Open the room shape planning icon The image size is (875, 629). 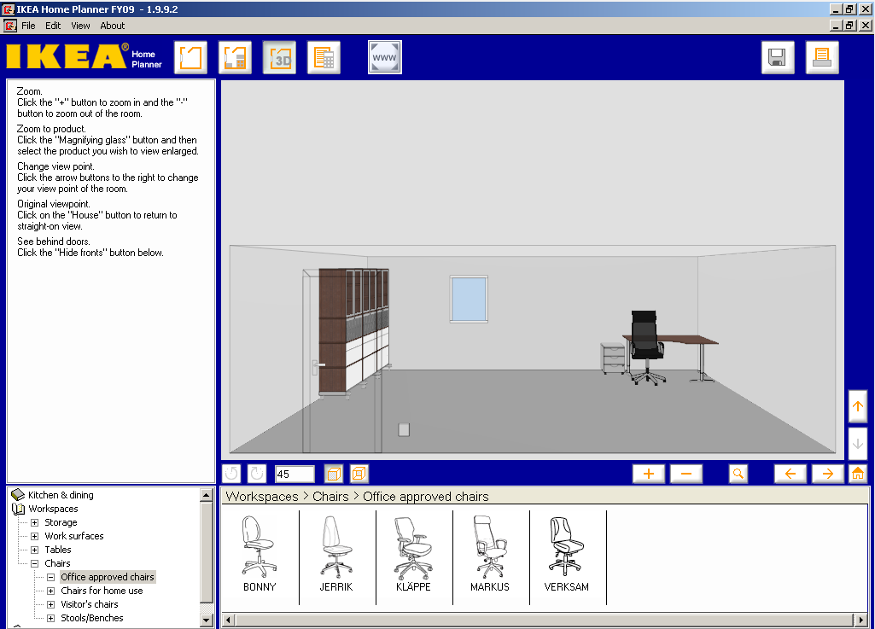[x=190, y=57]
